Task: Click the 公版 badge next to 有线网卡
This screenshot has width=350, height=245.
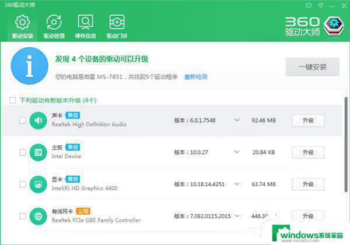Action: pyautogui.click(x=83, y=211)
